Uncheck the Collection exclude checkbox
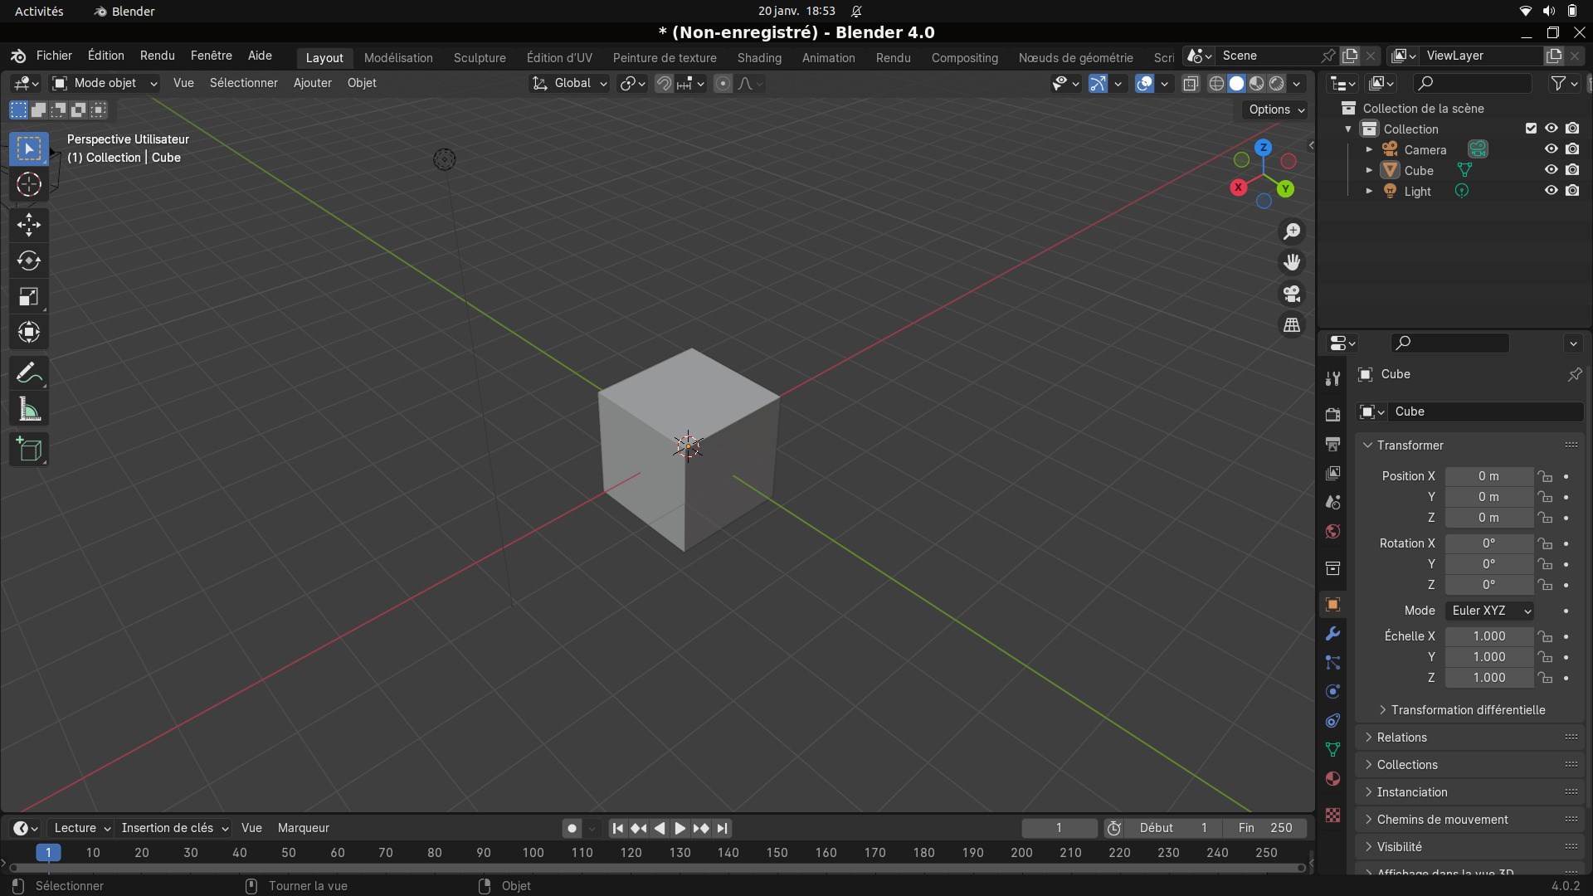The image size is (1593, 896). [x=1531, y=129]
